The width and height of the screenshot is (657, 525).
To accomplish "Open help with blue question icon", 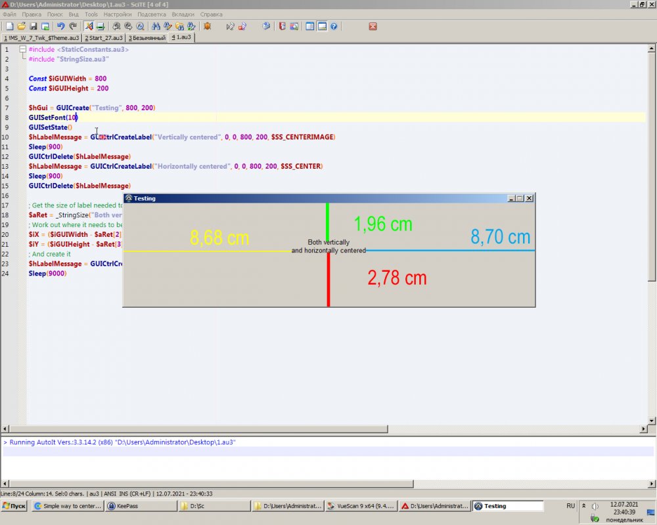I will (x=334, y=26).
